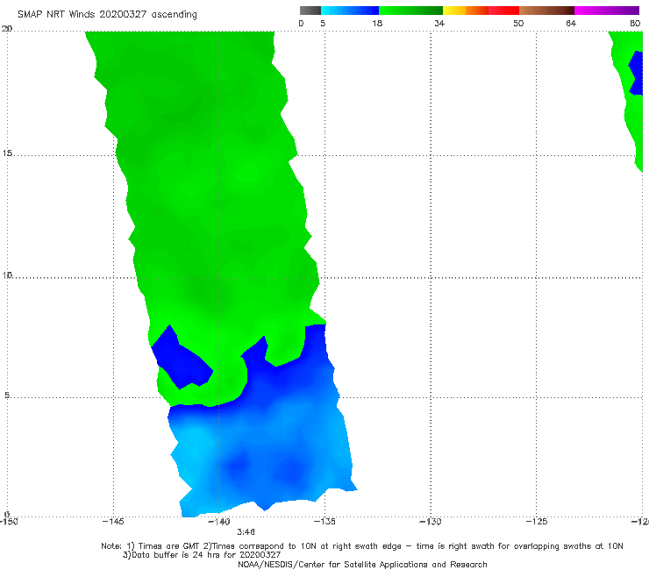Viewport: 649px width, 570px height.
Task: Select the yellow-orange segment of the color bar
Action: [466, 11]
